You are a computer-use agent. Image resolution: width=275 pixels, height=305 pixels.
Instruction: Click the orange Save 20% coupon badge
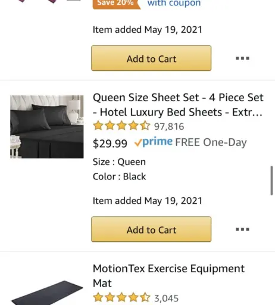tap(117, 4)
